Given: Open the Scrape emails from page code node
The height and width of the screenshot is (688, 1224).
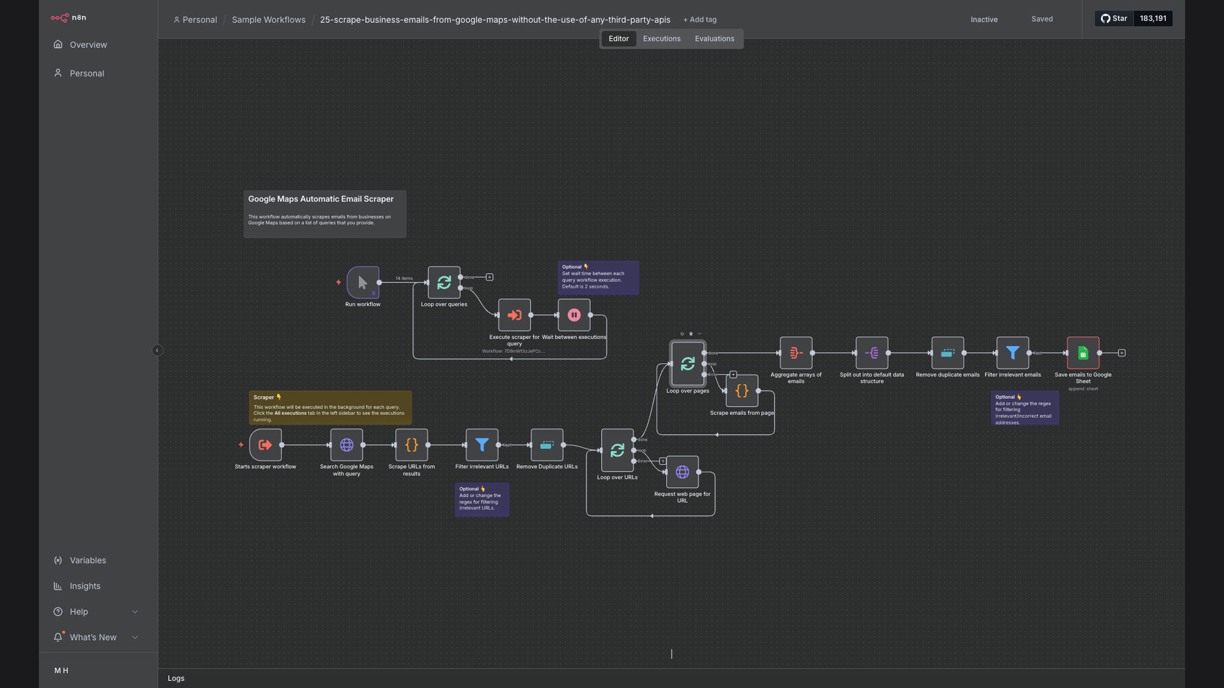Looking at the screenshot, I should (742, 391).
